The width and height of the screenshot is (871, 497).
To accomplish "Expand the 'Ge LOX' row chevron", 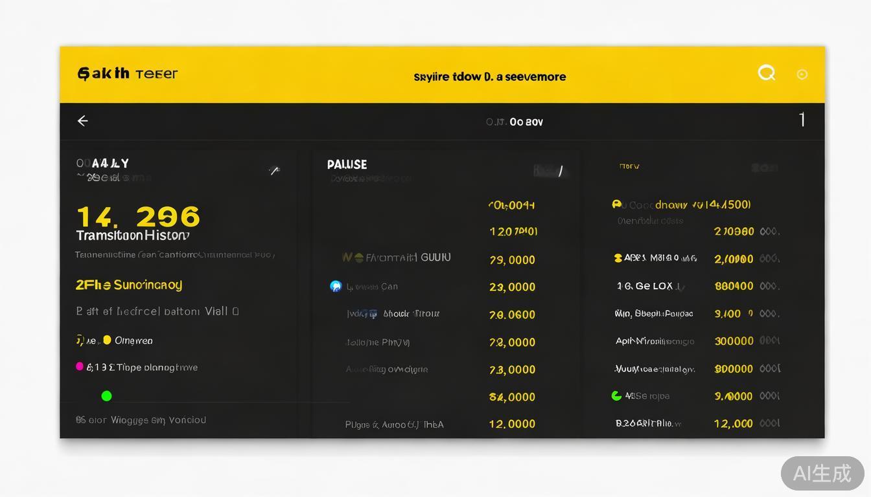I will tap(679, 287).
